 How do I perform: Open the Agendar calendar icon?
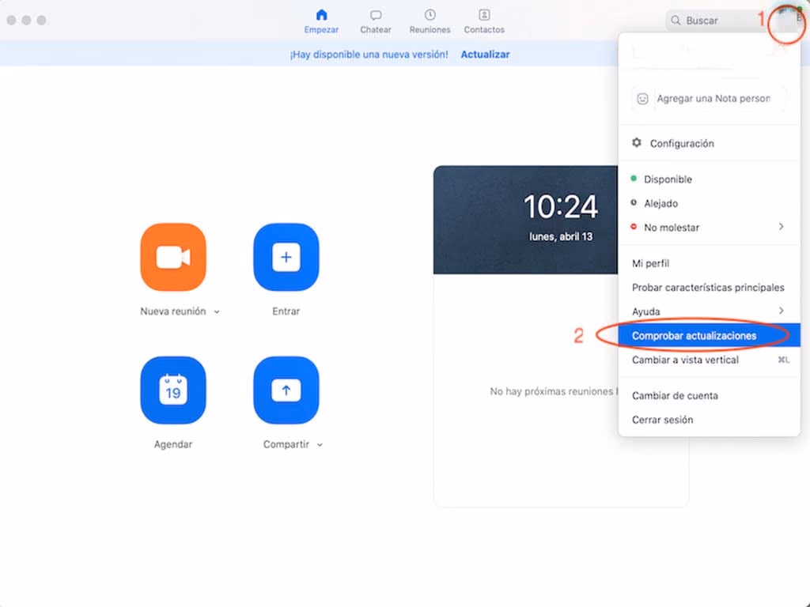pyautogui.click(x=173, y=390)
